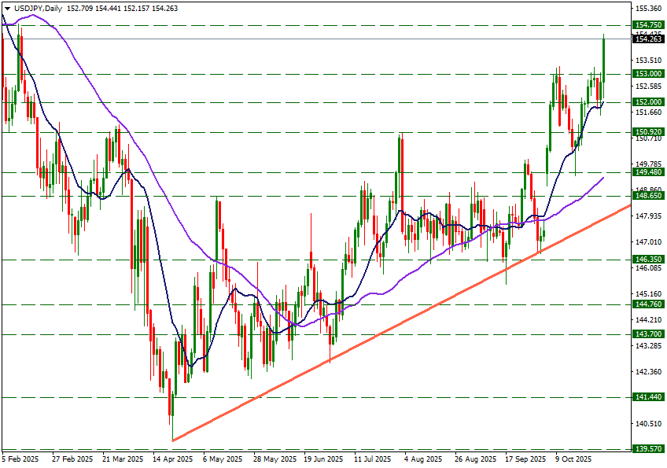Viewport: 667px width, 468px height.
Task: Click the 148.650 level price tag
Action: (648, 196)
